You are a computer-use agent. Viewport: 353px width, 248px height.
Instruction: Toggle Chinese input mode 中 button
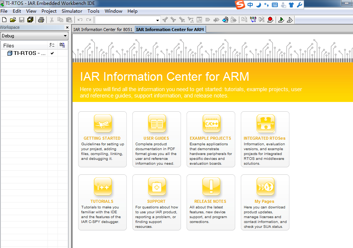click(250, 5)
